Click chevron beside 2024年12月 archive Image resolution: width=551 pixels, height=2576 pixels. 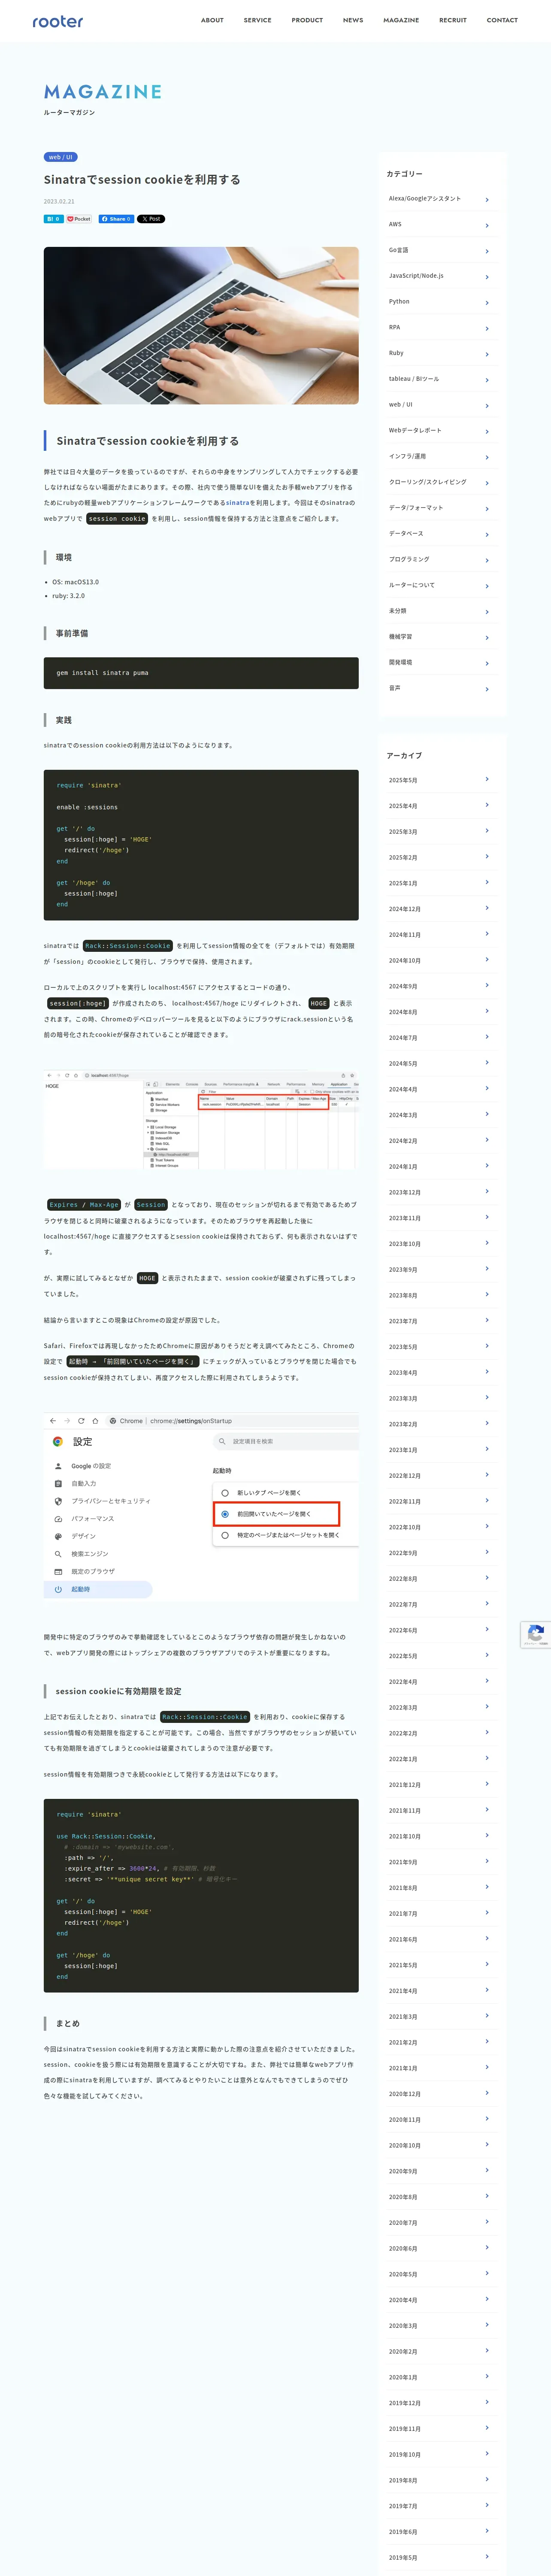pos(487,908)
